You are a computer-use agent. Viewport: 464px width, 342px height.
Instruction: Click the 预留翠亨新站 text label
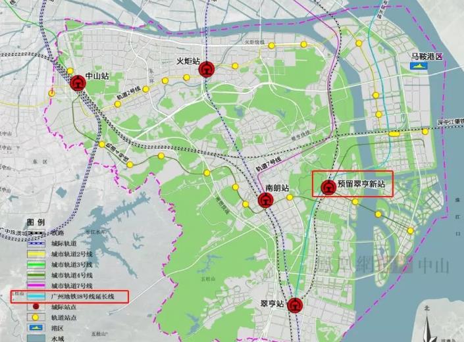point(364,186)
